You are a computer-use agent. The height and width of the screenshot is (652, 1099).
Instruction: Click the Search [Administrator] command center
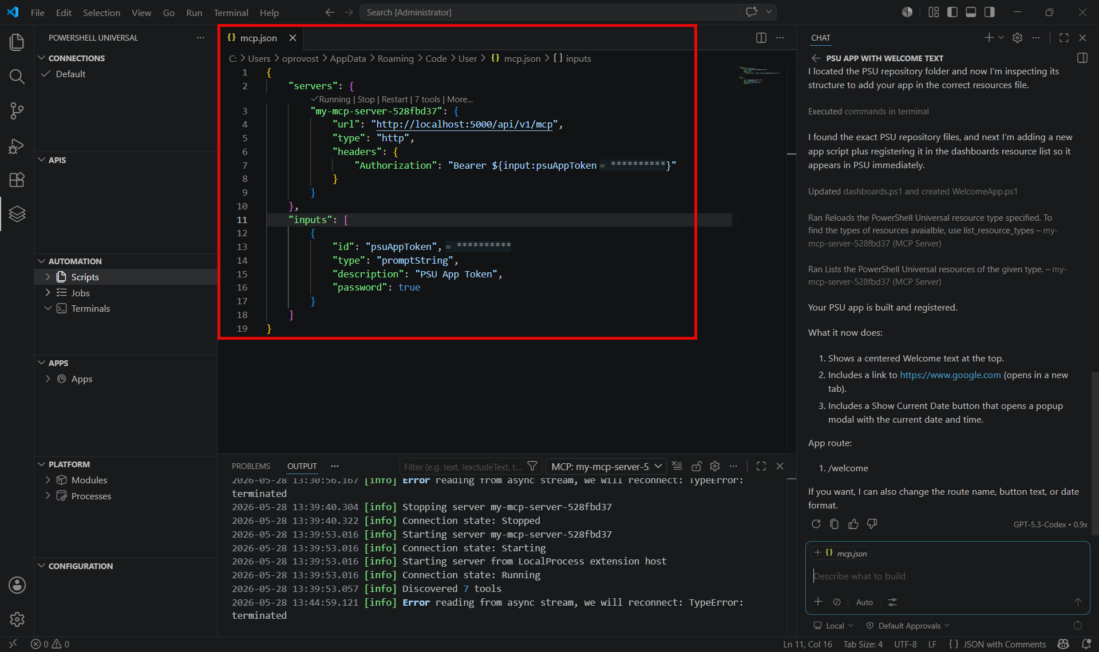pos(550,12)
